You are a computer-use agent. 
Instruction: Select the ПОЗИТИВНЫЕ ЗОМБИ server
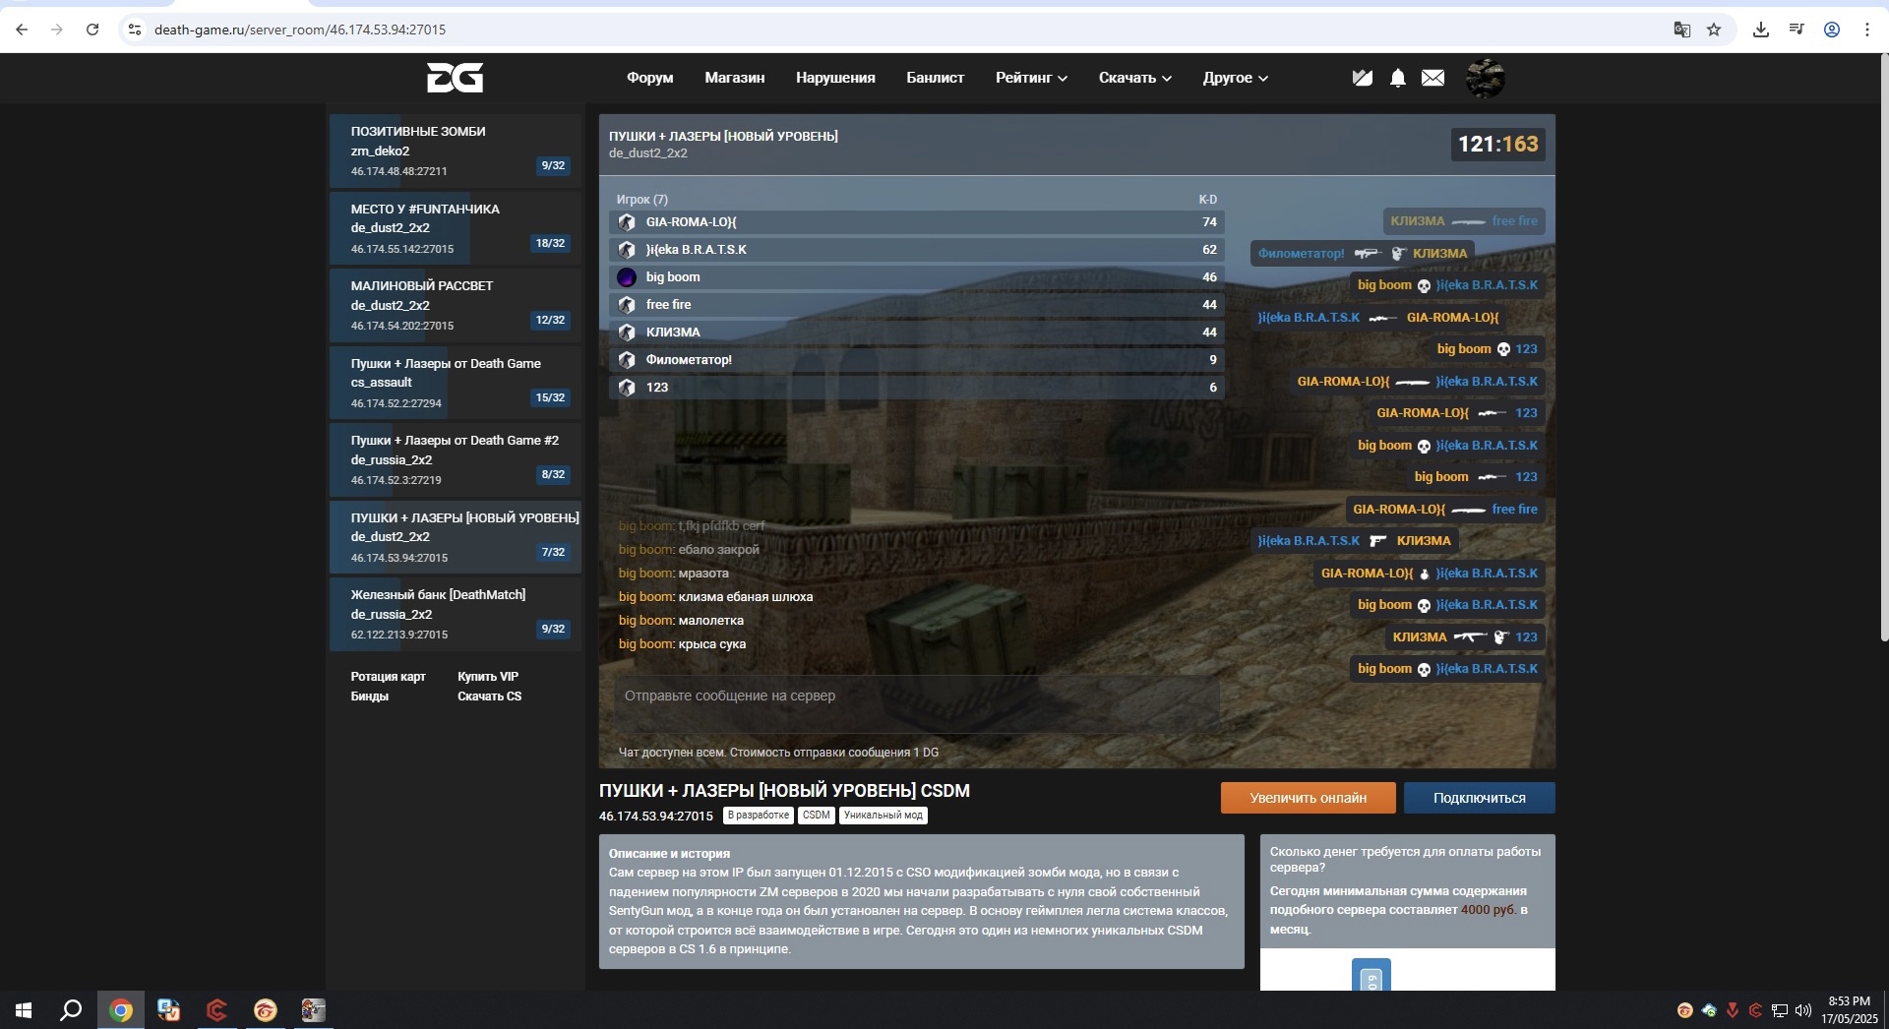pos(455,151)
